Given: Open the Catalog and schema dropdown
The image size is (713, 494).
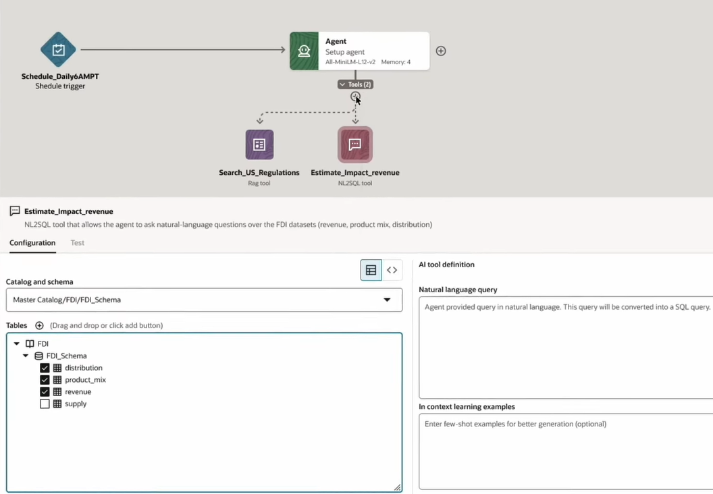Looking at the screenshot, I should coord(204,300).
